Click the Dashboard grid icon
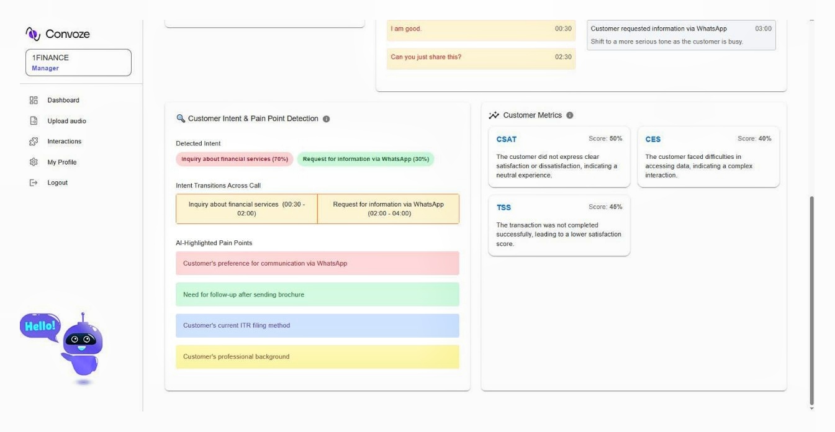This screenshot has height=432, width=835. (34, 100)
